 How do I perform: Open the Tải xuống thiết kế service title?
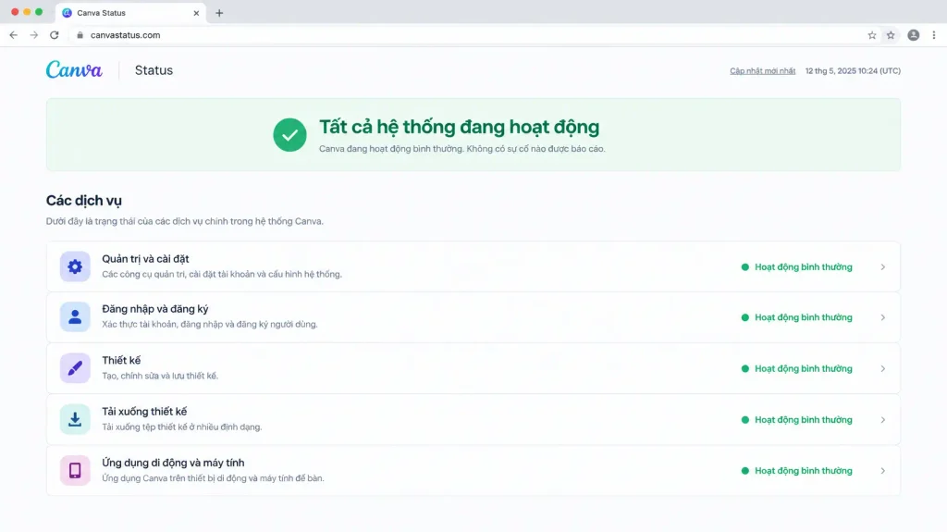[x=143, y=412]
